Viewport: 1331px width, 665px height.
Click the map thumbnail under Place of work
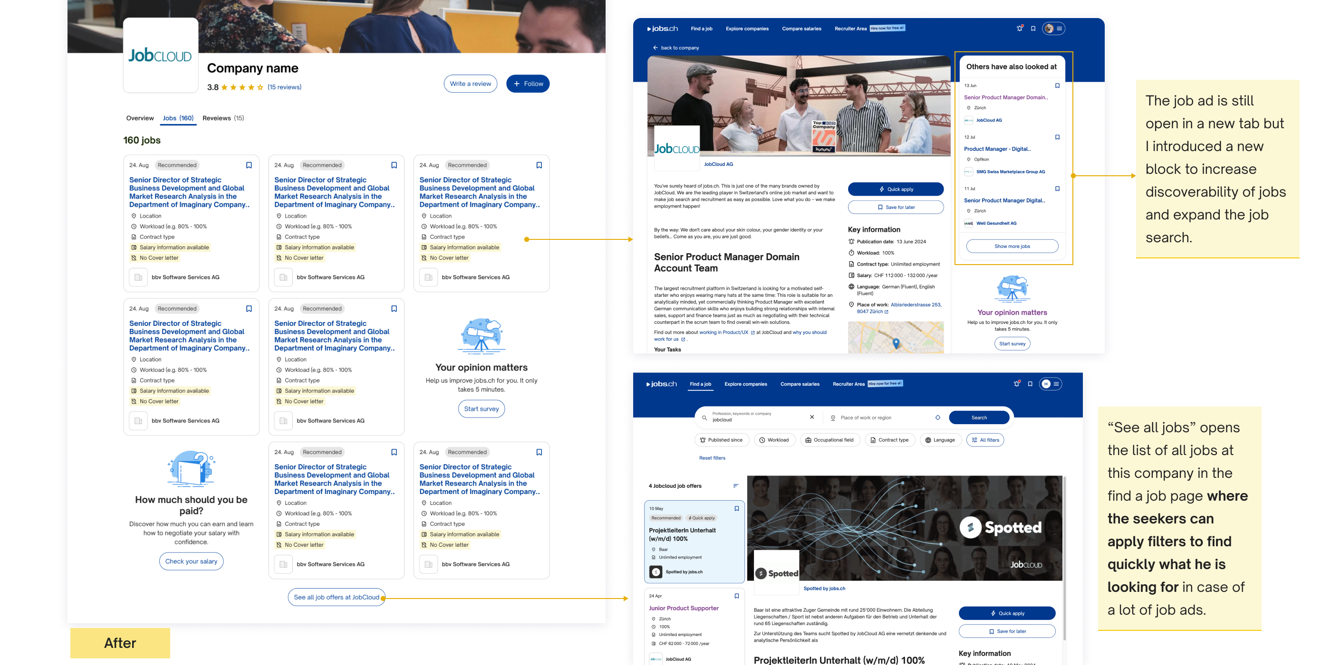(x=895, y=338)
